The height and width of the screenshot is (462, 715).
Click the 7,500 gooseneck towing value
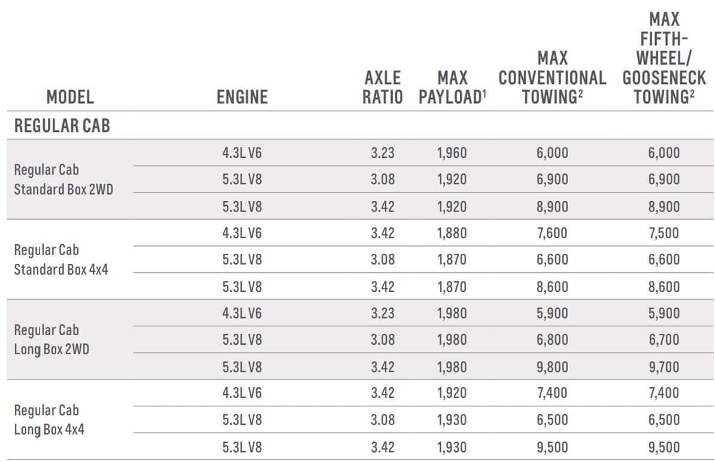pyautogui.click(x=664, y=233)
